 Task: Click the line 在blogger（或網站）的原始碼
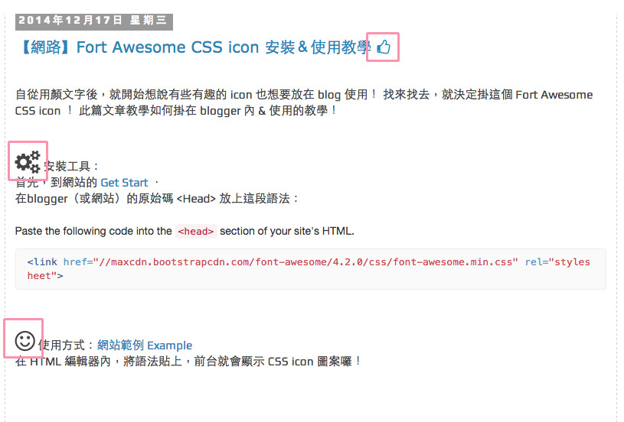[x=157, y=199]
